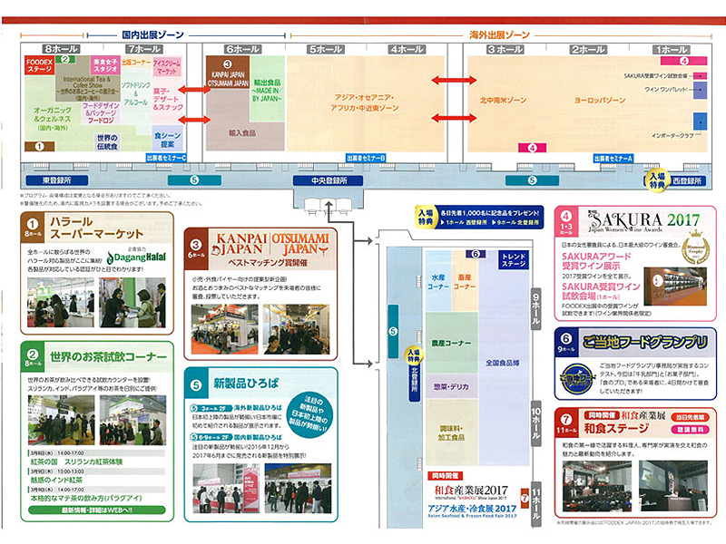This screenshot has width=726, height=544.
Task: Click the pink 美食女子スタジオ box
Action: [x=105, y=65]
